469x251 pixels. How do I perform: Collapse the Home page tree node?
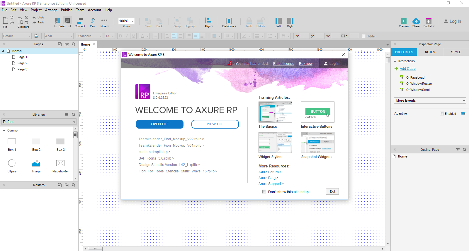[3, 51]
